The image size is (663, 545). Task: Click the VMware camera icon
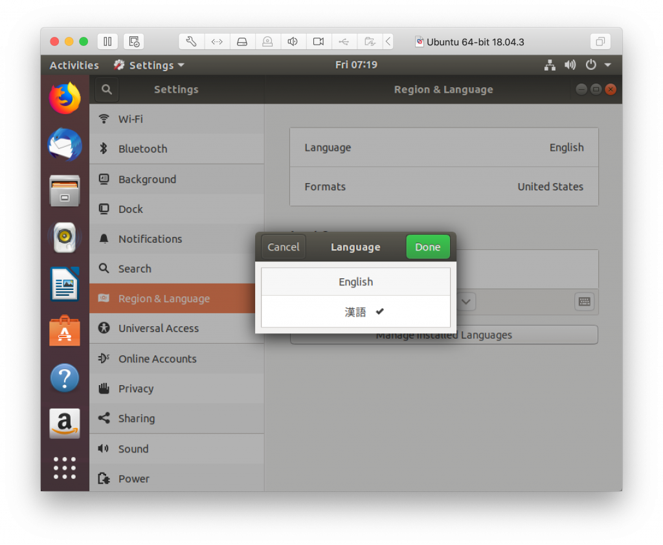[319, 41]
